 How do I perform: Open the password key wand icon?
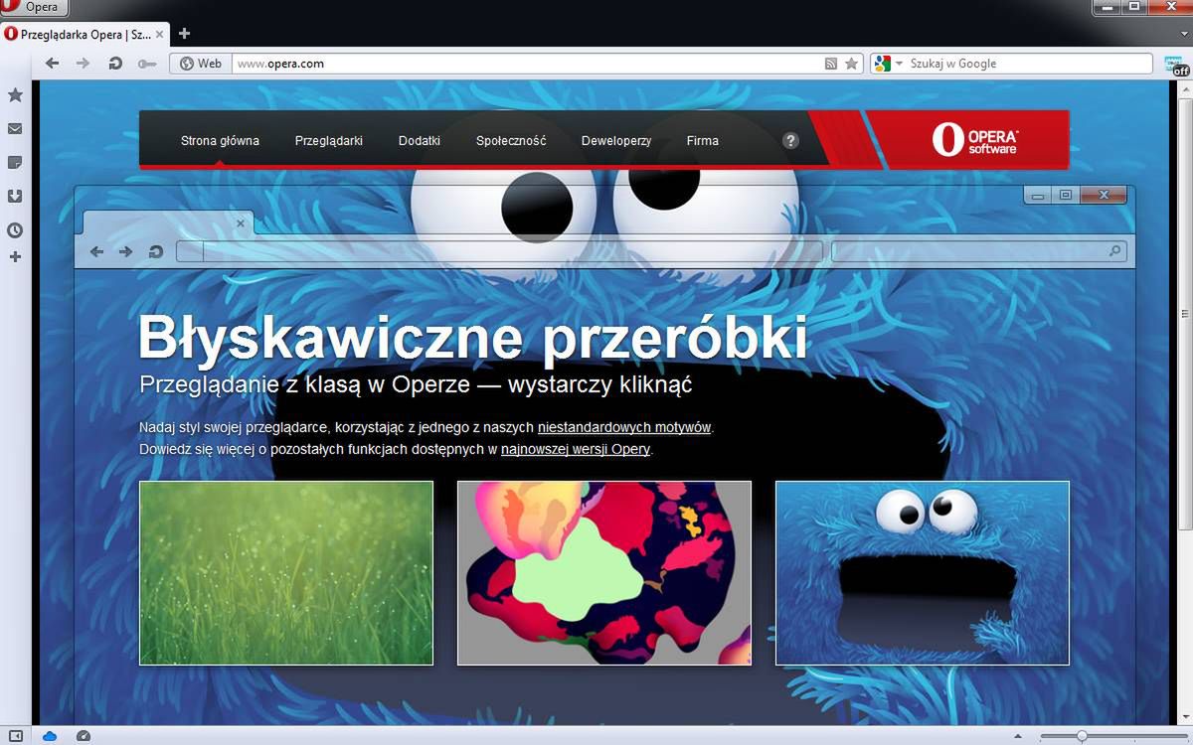click(147, 64)
